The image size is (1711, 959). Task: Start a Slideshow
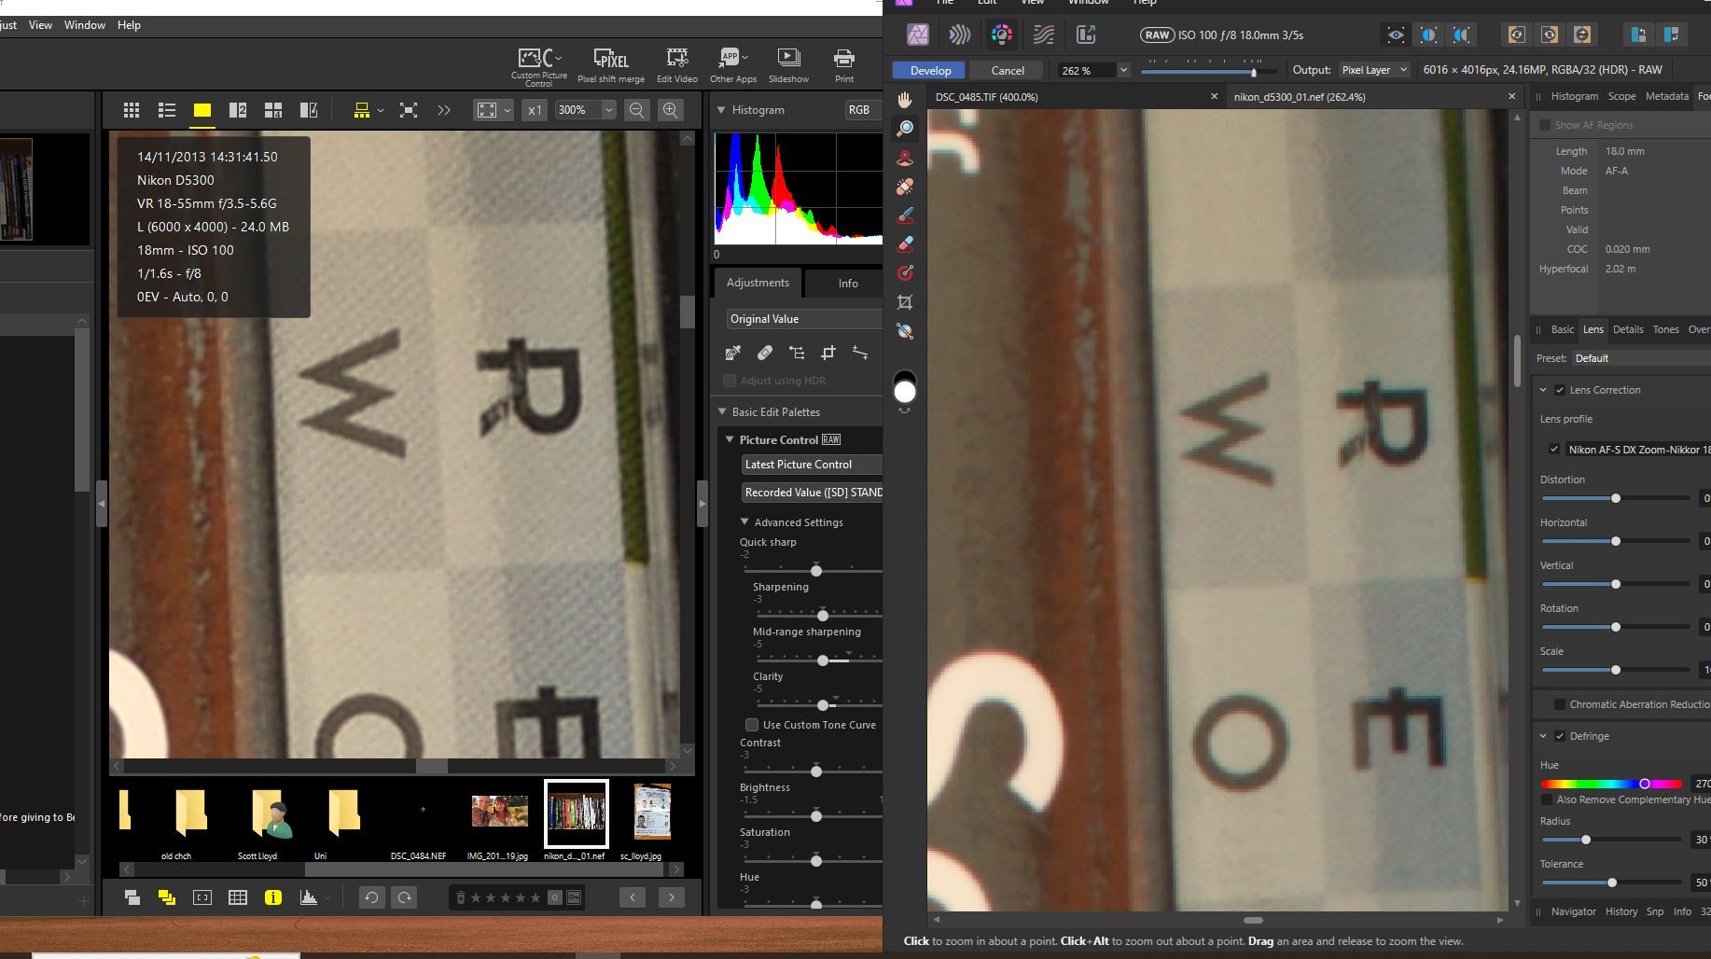pos(788,66)
